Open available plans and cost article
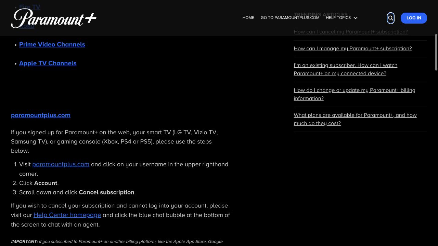 (x=355, y=119)
